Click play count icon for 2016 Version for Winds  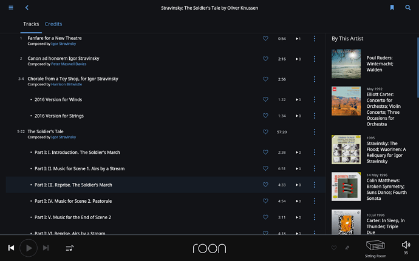298,99
